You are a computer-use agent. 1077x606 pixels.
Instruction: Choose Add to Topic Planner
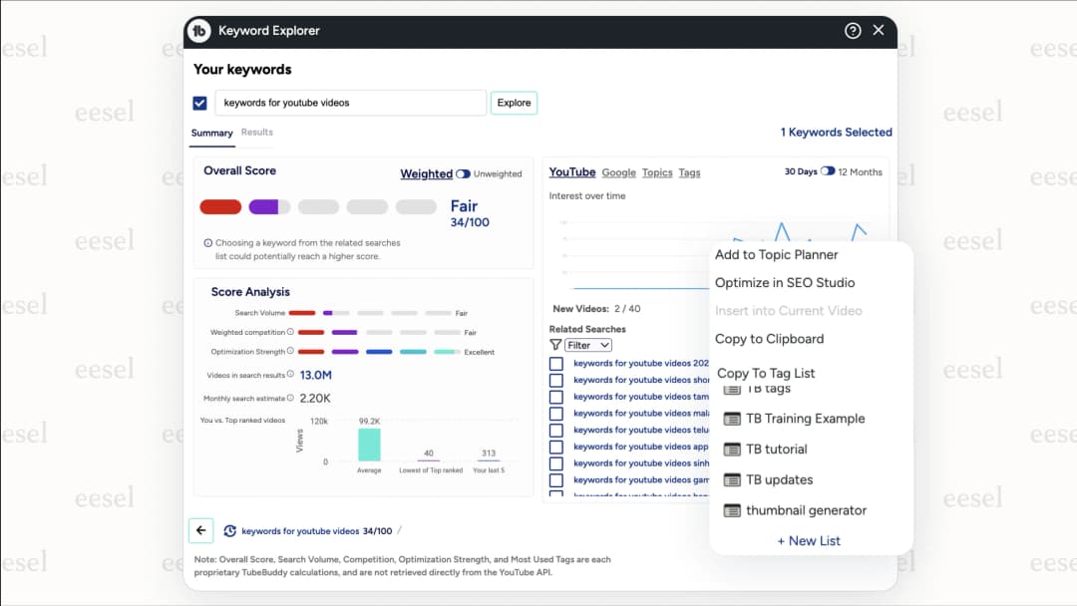[x=776, y=254]
